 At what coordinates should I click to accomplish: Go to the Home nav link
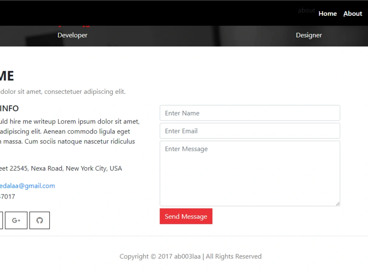click(328, 14)
